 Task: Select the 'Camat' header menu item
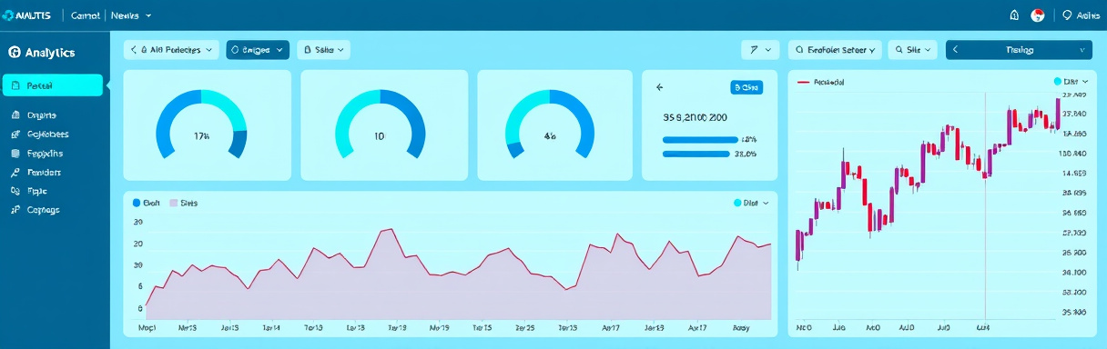coord(85,15)
